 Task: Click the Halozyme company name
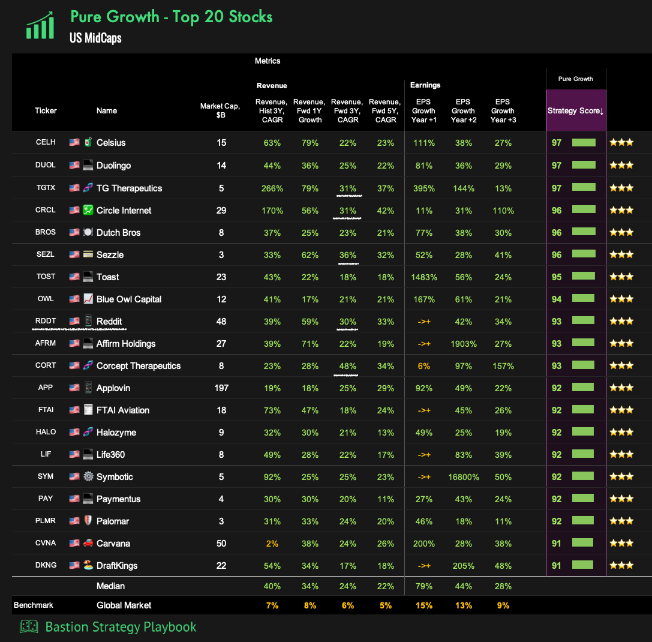pos(116,432)
